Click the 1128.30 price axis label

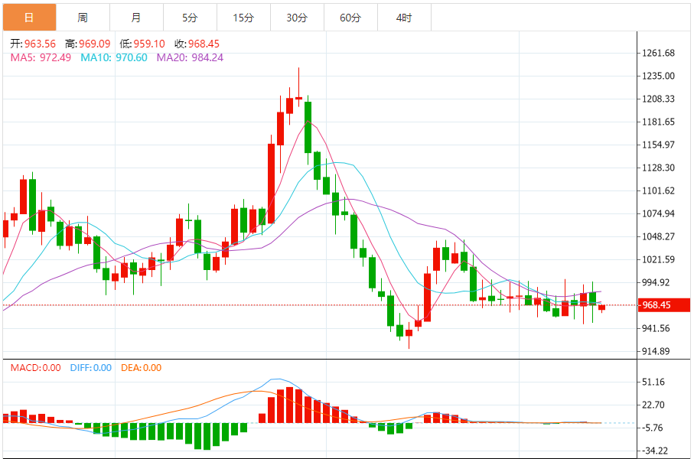(x=658, y=168)
